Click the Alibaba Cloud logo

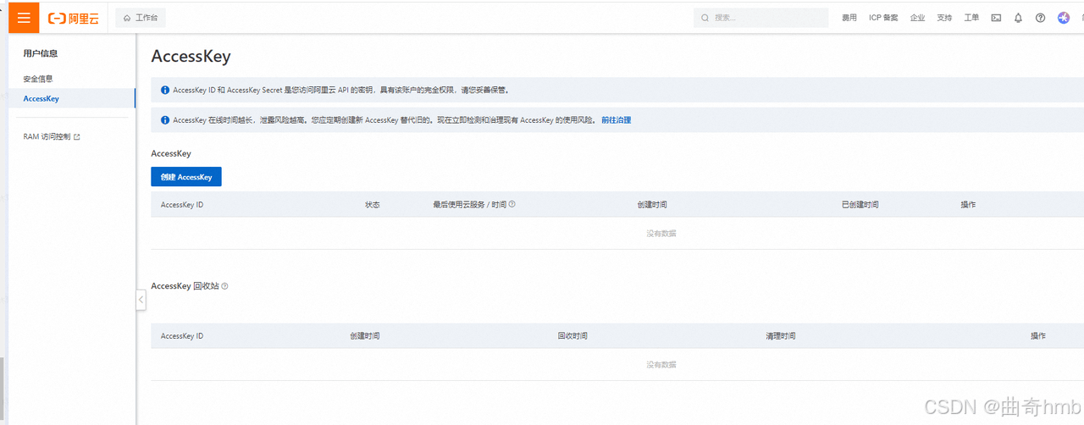coord(74,18)
